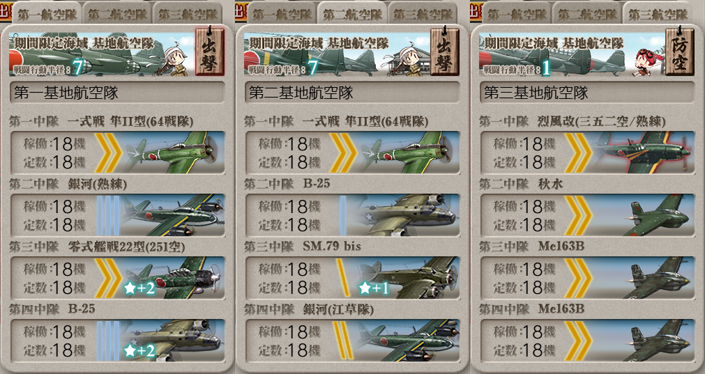
Task: Toggle the 防空 wooden tag of 第三基地航空隊
Action: point(680,51)
